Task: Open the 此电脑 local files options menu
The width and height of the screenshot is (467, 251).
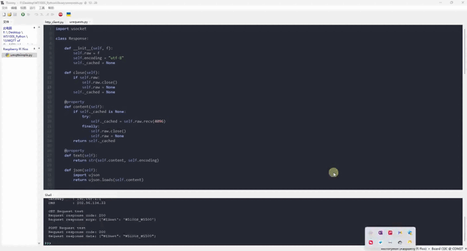Action: tap(34, 28)
